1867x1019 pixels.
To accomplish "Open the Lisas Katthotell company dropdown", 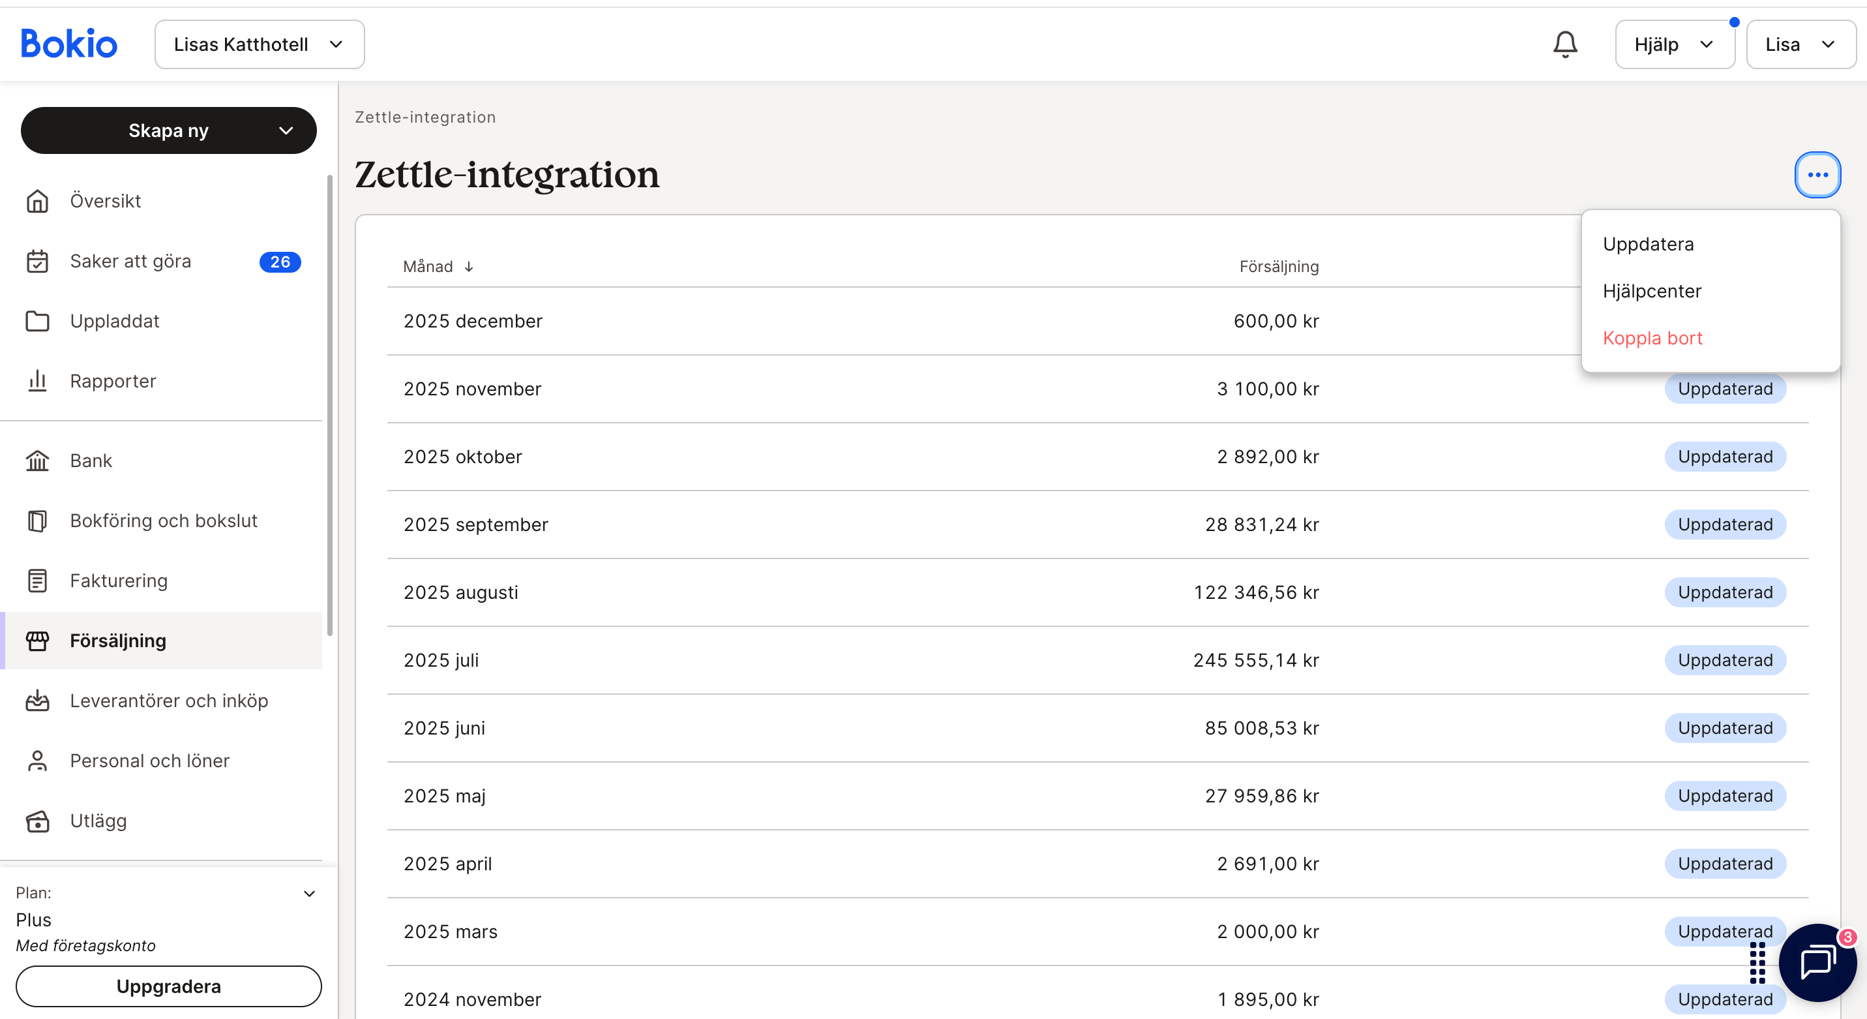I will coord(259,44).
